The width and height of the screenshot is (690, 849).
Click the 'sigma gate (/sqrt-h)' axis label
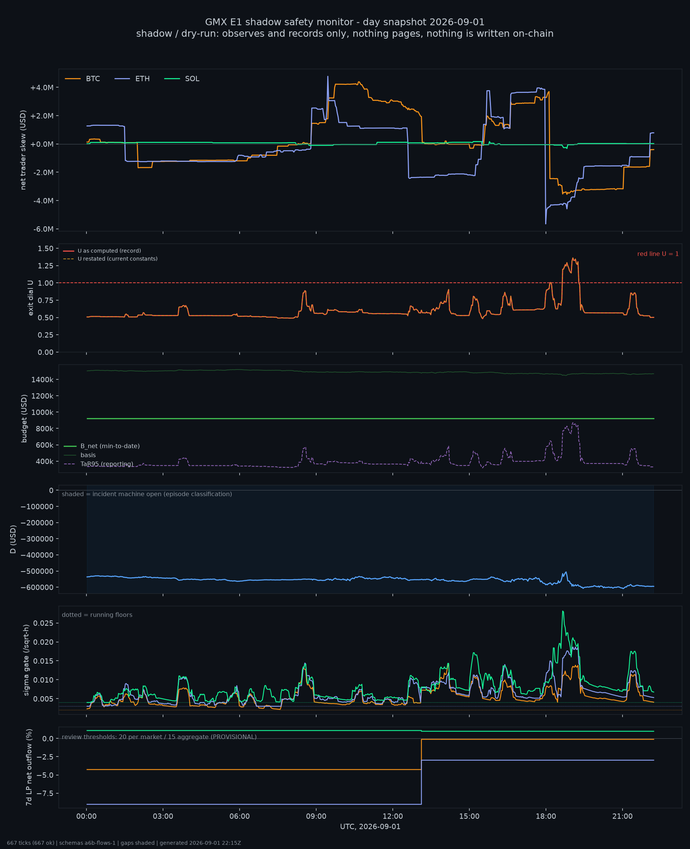26,660
